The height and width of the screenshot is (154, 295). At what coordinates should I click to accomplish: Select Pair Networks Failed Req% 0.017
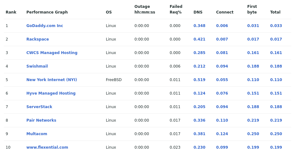pyautogui.click(x=175, y=120)
